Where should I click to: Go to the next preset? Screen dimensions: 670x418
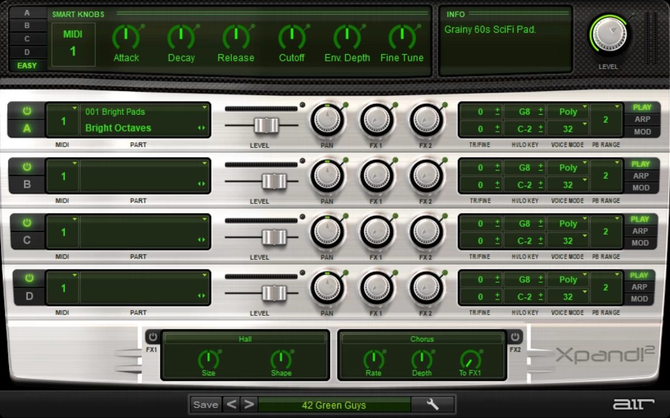click(248, 405)
